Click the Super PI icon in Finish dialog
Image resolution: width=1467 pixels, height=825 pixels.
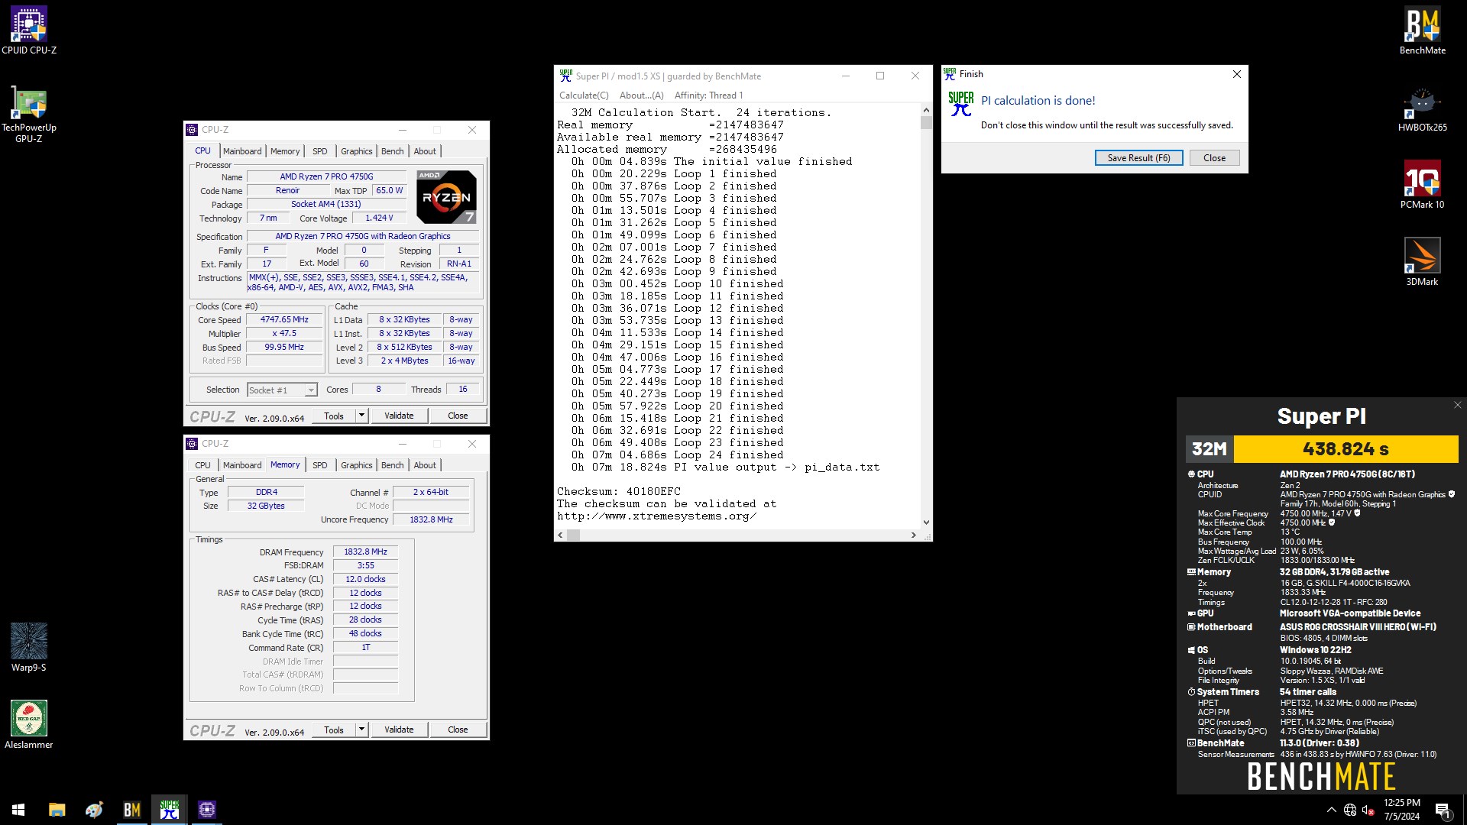click(x=960, y=104)
